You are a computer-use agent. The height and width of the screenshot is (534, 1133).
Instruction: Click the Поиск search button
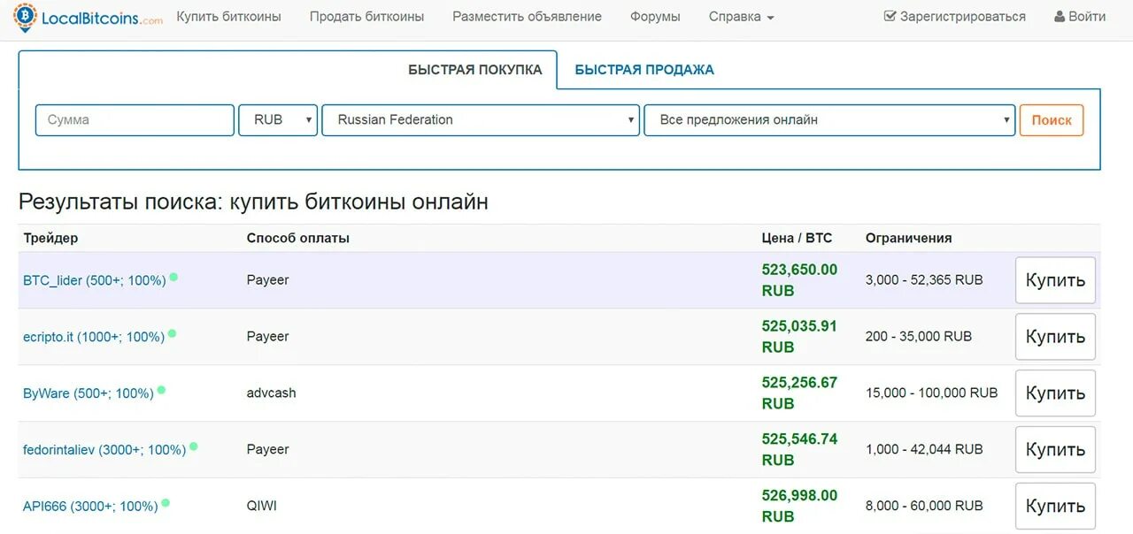[x=1052, y=119]
